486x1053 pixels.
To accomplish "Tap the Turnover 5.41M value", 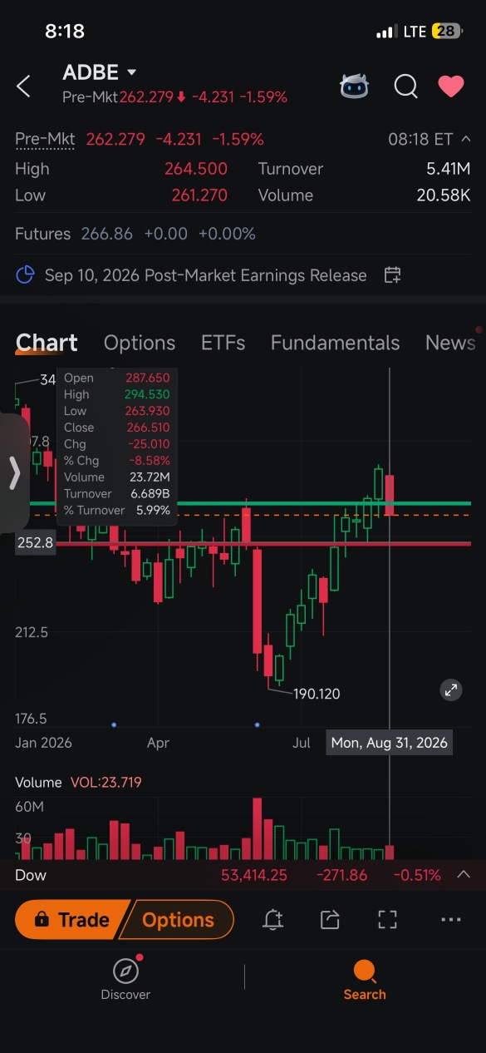I will pyautogui.click(x=448, y=169).
